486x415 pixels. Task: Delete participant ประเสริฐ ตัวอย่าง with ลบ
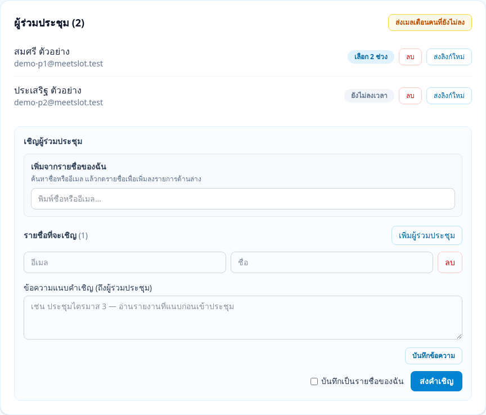click(x=410, y=96)
